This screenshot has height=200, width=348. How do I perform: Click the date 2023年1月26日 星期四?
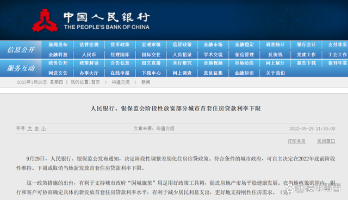click(40, 82)
